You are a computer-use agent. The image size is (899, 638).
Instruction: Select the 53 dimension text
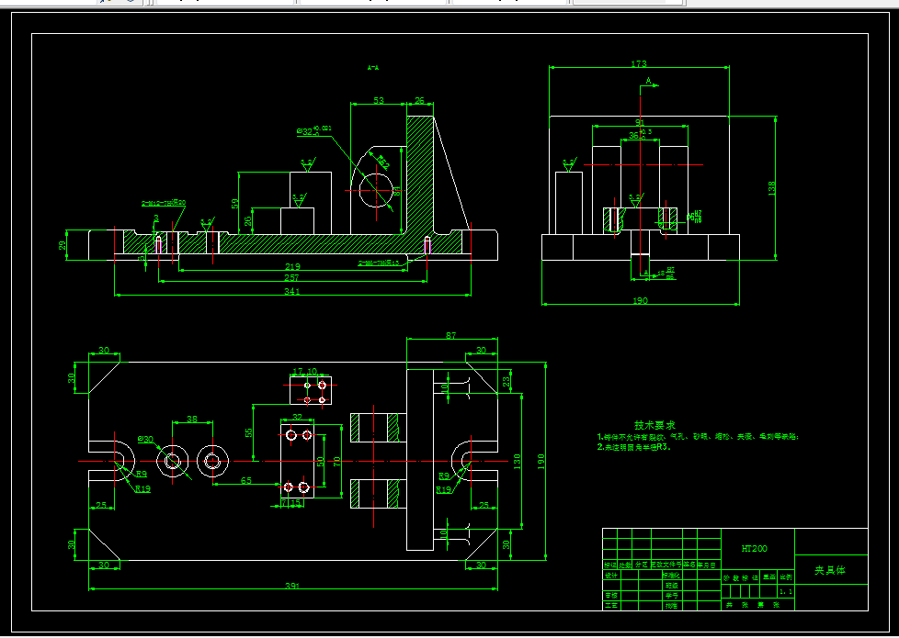(379, 101)
